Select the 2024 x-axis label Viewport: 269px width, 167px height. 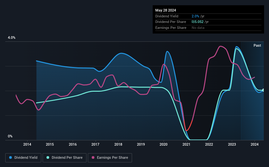click(x=255, y=144)
